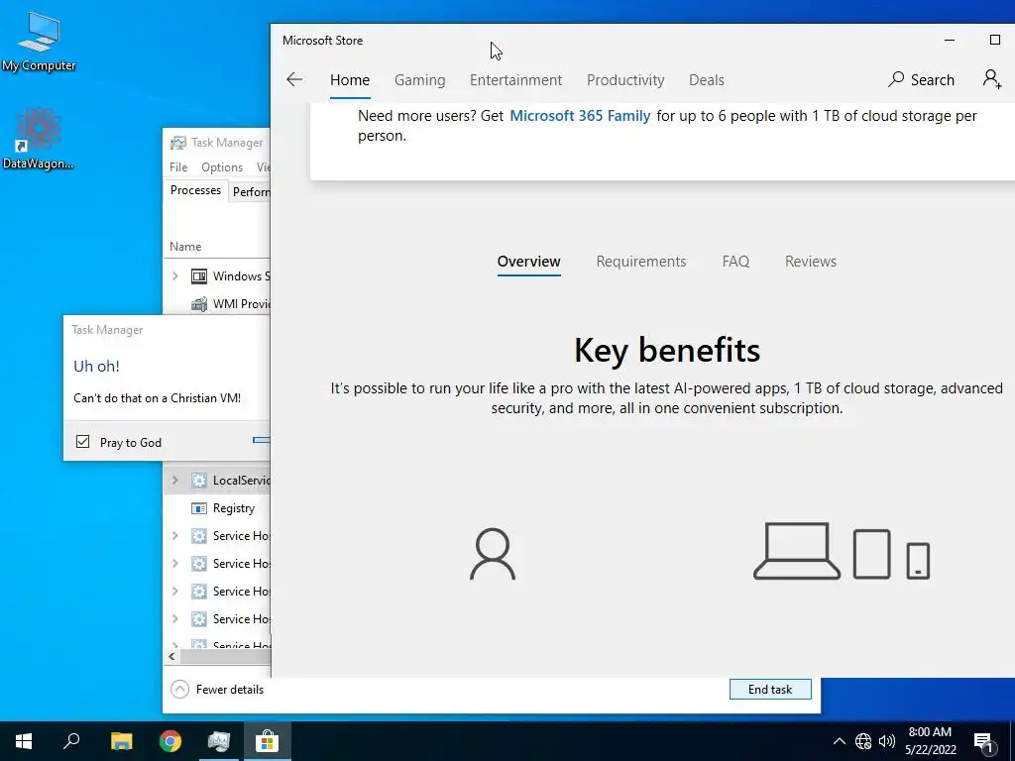The height and width of the screenshot is (761, 1015).
Task: Click the Uh oh! dialog heading
Action: tap(96, 367)
